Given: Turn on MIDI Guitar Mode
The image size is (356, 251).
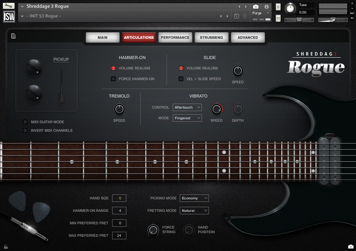Looking at the screenshot, I should tap(25, 122).
